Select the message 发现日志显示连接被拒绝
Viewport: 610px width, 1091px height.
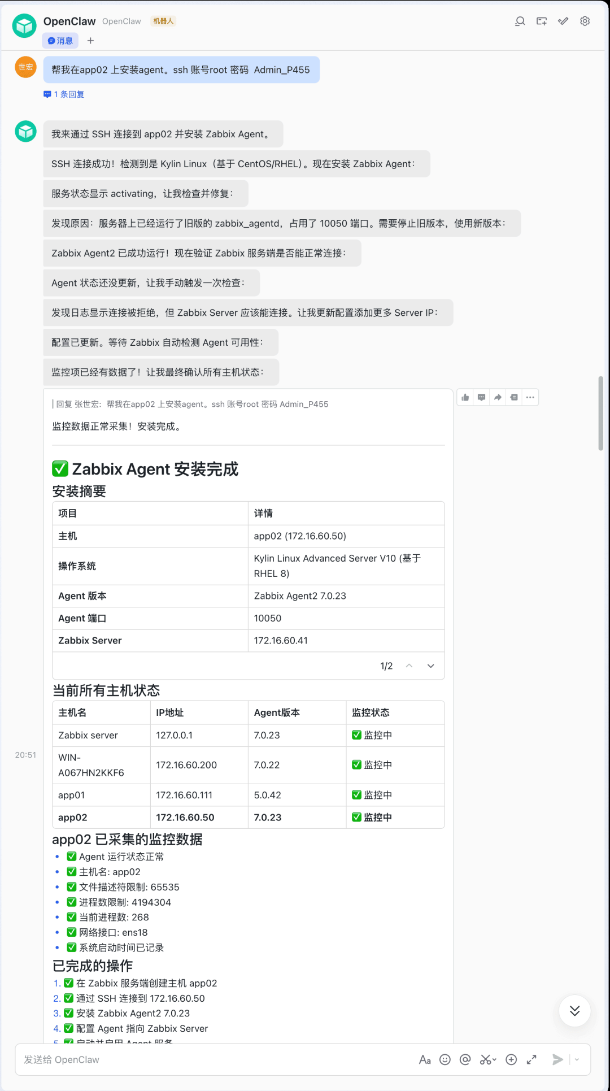tap(248, 312)
